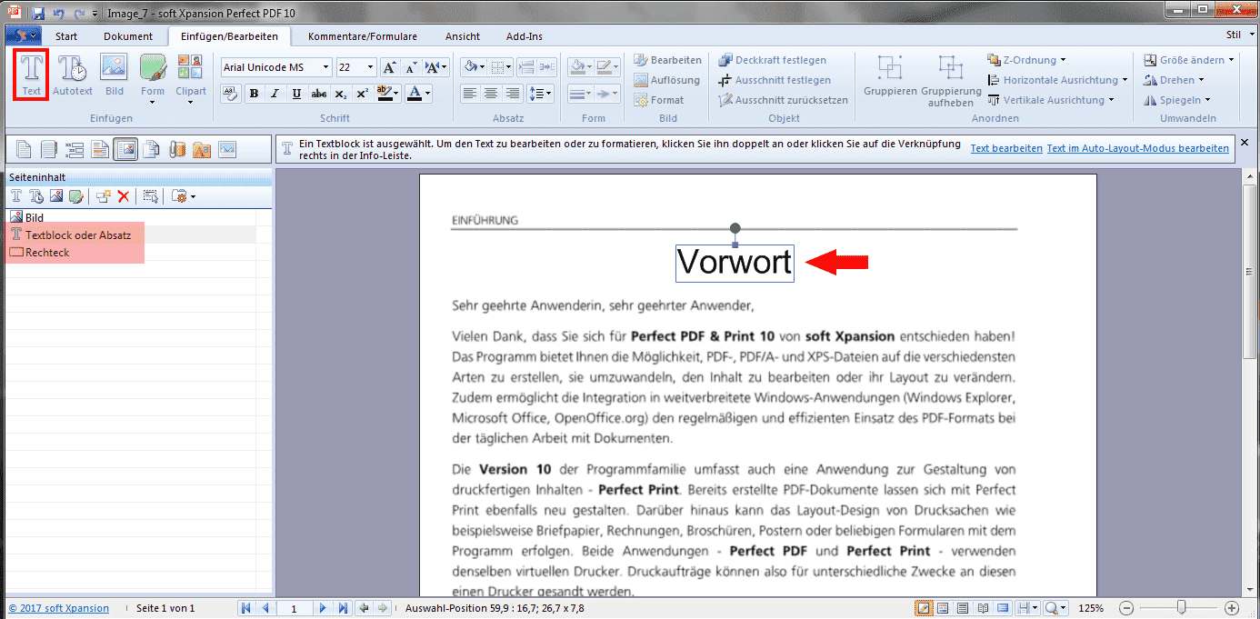The height and width of the screenshot is (619, 1260).
Task: Expand the Z-Ordnung dropdown
Action: pyautogui.click(x=1062, y=60)
